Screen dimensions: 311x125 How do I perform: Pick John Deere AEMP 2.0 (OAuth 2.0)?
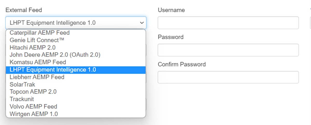coord(55,55)
